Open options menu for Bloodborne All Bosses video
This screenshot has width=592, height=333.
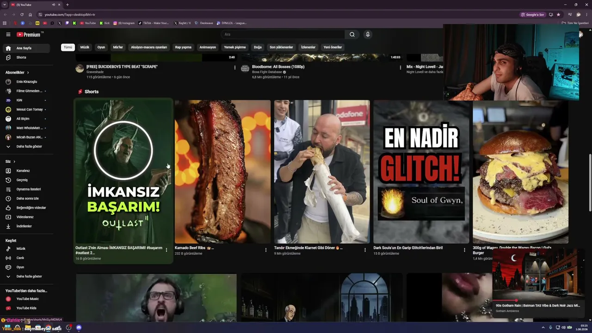401,68
